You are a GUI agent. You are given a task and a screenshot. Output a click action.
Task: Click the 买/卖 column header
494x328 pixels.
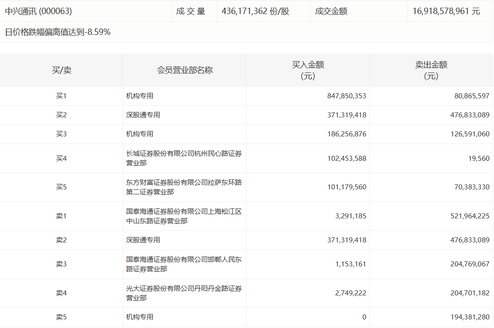[x=61, y=70]
